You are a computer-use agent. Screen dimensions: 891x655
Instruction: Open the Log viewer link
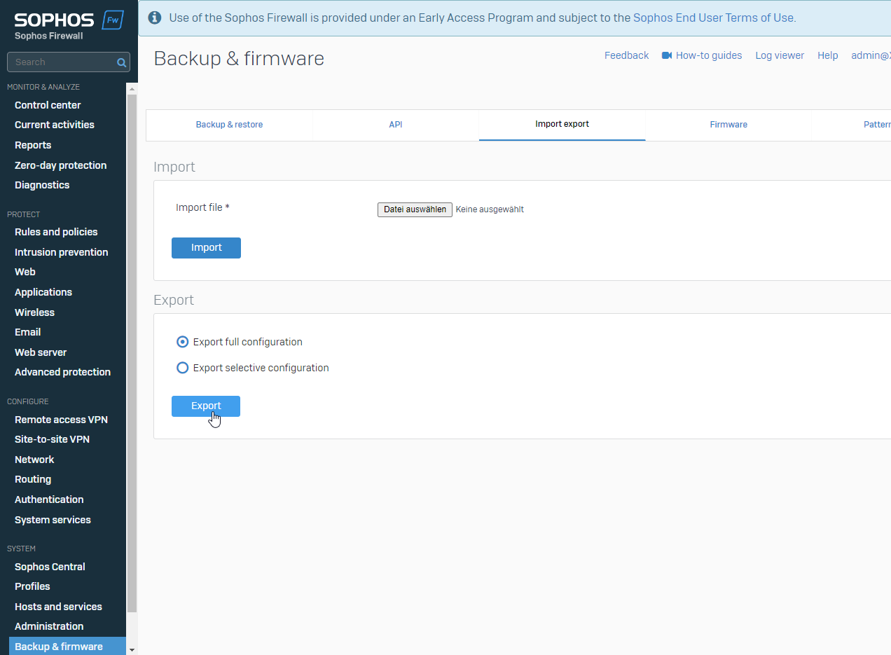(x=779, y=55)
